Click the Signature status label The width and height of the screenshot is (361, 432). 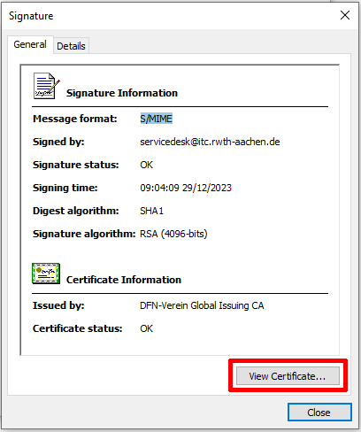76,165
